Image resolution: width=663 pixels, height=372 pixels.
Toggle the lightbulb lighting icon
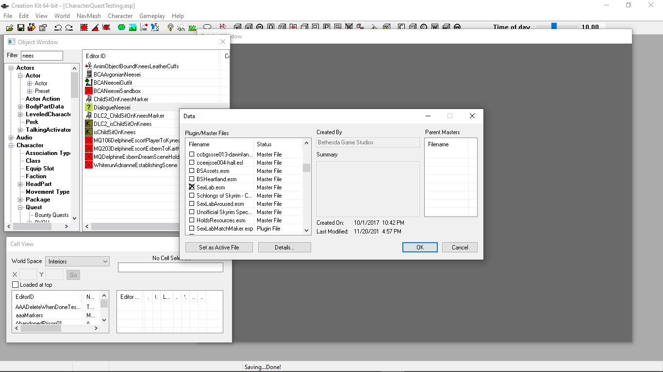point(170,28)
